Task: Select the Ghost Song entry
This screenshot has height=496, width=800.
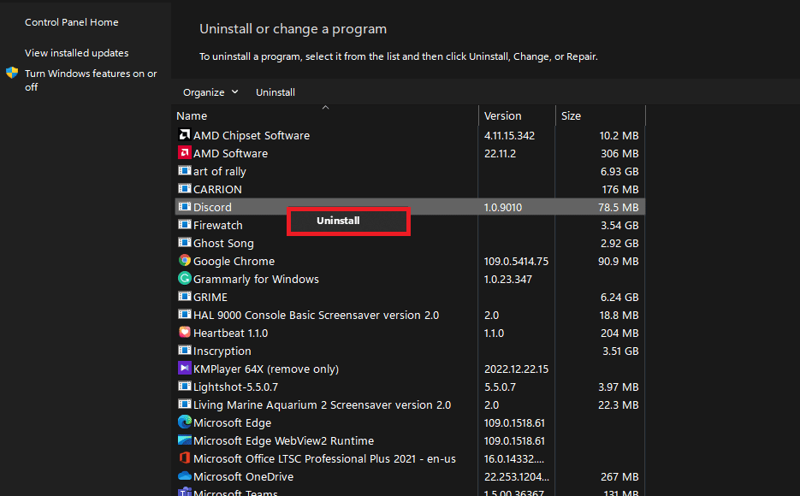Action: (223, 243)
